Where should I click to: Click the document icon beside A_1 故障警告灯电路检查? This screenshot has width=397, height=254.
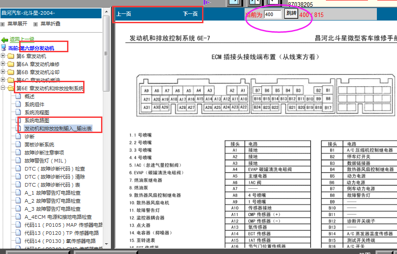click(18, 192)
